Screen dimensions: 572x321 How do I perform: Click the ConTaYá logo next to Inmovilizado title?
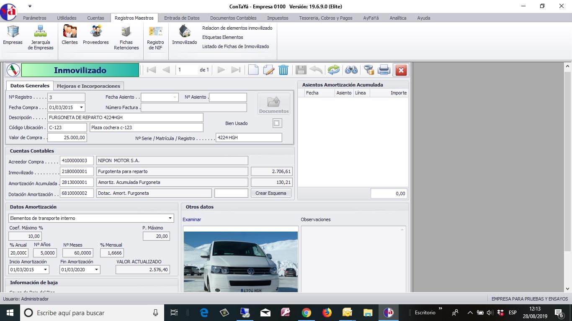13,70
